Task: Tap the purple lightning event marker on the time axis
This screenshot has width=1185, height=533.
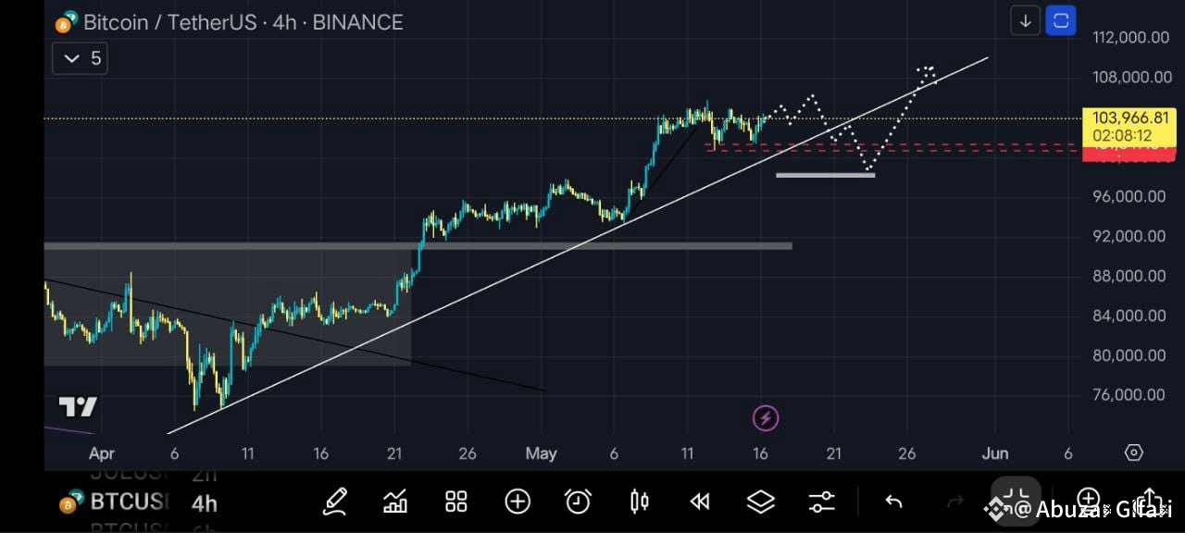Action: (766, 418)
